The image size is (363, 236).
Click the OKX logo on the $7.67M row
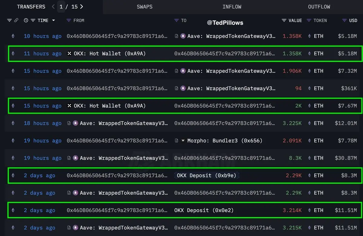click(69, 106)
